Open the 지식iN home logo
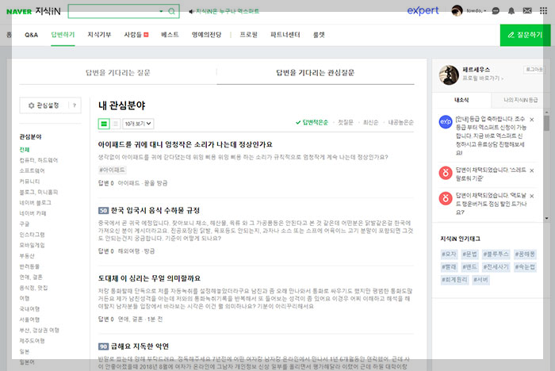The height and width of the screenshot is (371, 555). point(48,11)
